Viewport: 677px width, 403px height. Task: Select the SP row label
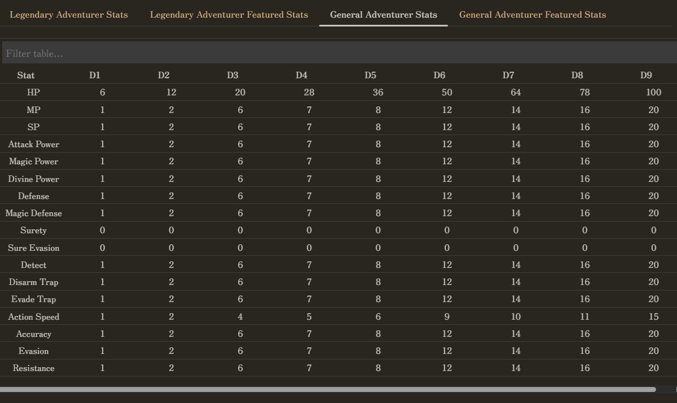(x=34, y=127)
